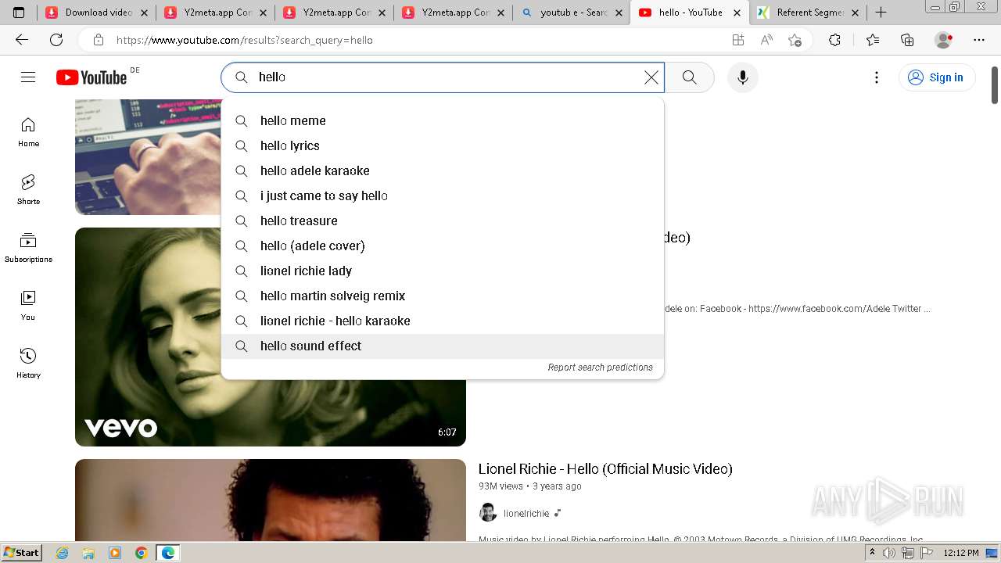Open the lionelrichie channel name link
This screenshot has width=1001, height=563.
(526, 514)
